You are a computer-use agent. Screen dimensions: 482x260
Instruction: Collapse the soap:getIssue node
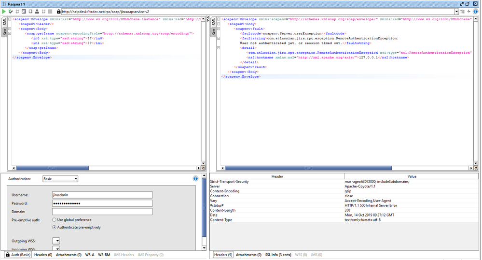pos(10,33)
